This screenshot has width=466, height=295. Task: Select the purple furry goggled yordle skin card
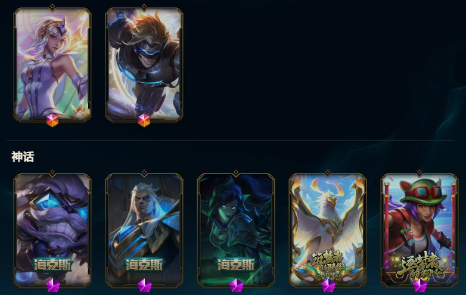click(x=52, y=231)
